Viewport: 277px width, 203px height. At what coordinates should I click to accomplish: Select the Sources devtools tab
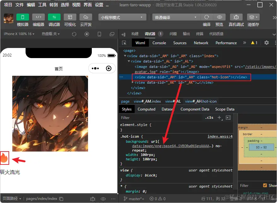[x=180, y=43]
